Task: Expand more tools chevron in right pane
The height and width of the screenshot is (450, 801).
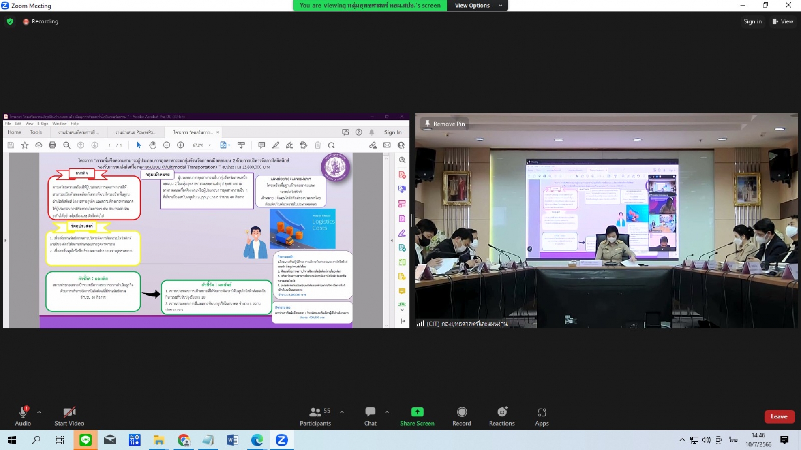Action: (402, 309)
